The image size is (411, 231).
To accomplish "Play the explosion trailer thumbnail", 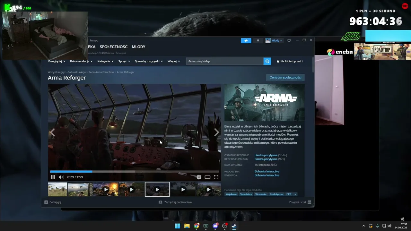I will pyautogui.click(x=106, y=189).
